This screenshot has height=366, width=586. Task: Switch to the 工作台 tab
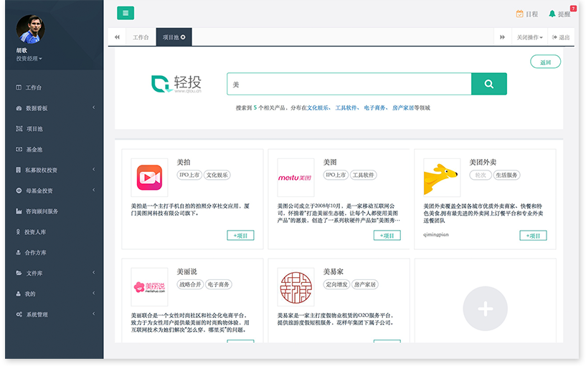click(141, 37)
